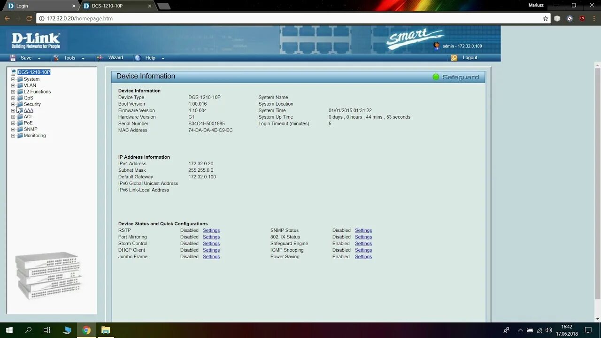Click the switch stack device image
This screenshot has height=338, width=601.
[x=48, y=275]
